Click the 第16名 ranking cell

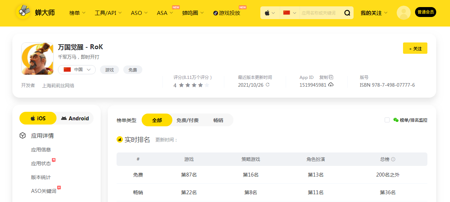(x=251, y=175)
